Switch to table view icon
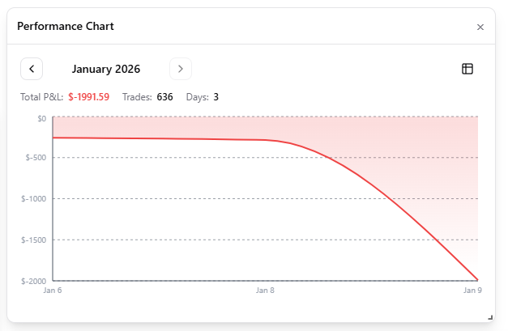 click(x=467, y=69)
